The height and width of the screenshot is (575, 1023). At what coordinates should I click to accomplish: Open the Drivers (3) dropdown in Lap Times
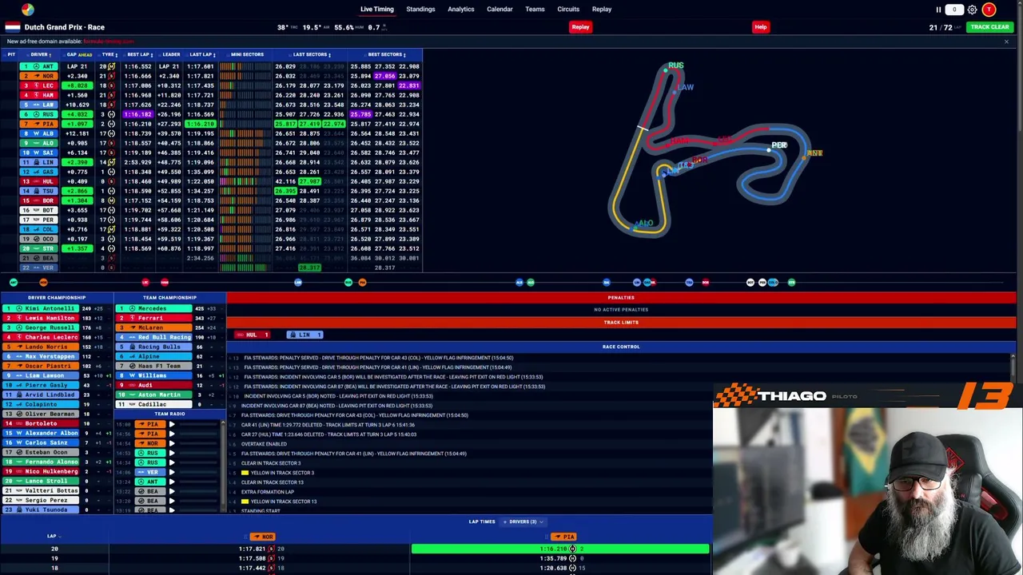[x=525, y=521]
